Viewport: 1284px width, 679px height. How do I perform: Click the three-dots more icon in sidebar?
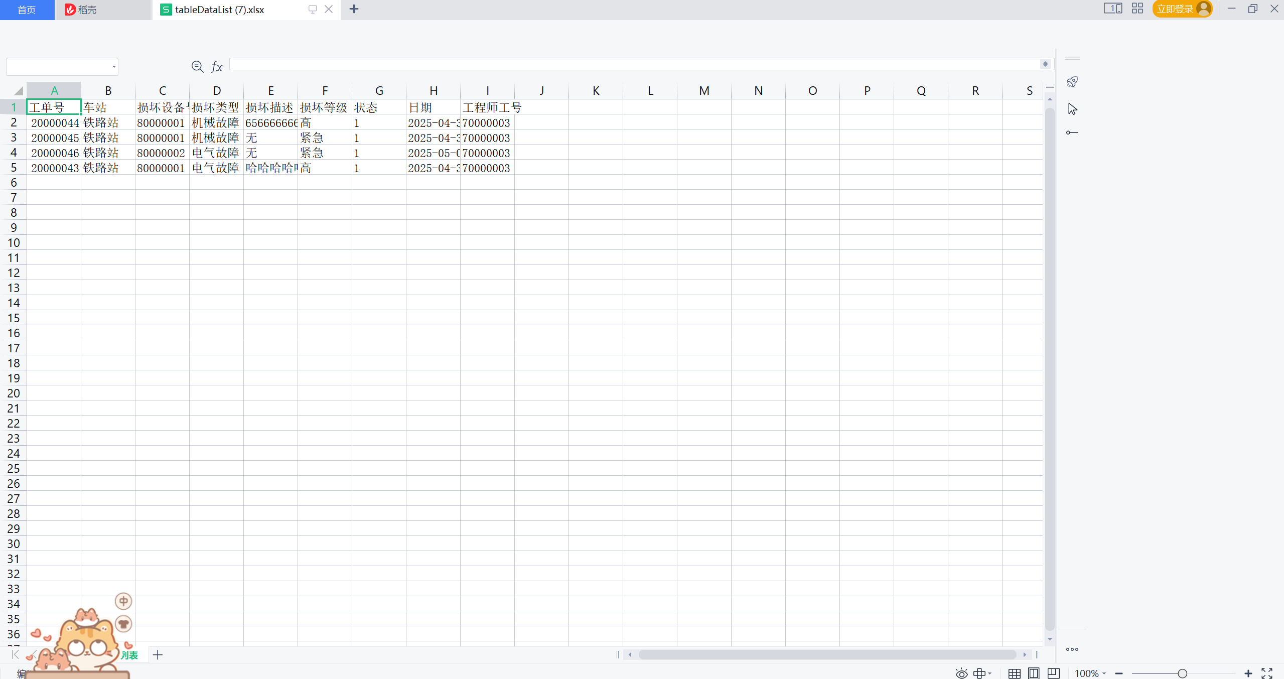pos(1072,649)
